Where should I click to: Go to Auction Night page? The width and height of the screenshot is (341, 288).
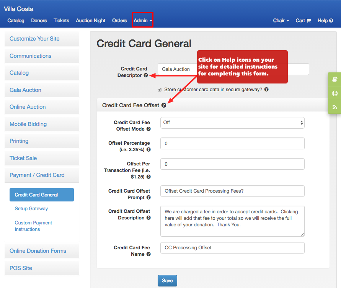[90, 20]
